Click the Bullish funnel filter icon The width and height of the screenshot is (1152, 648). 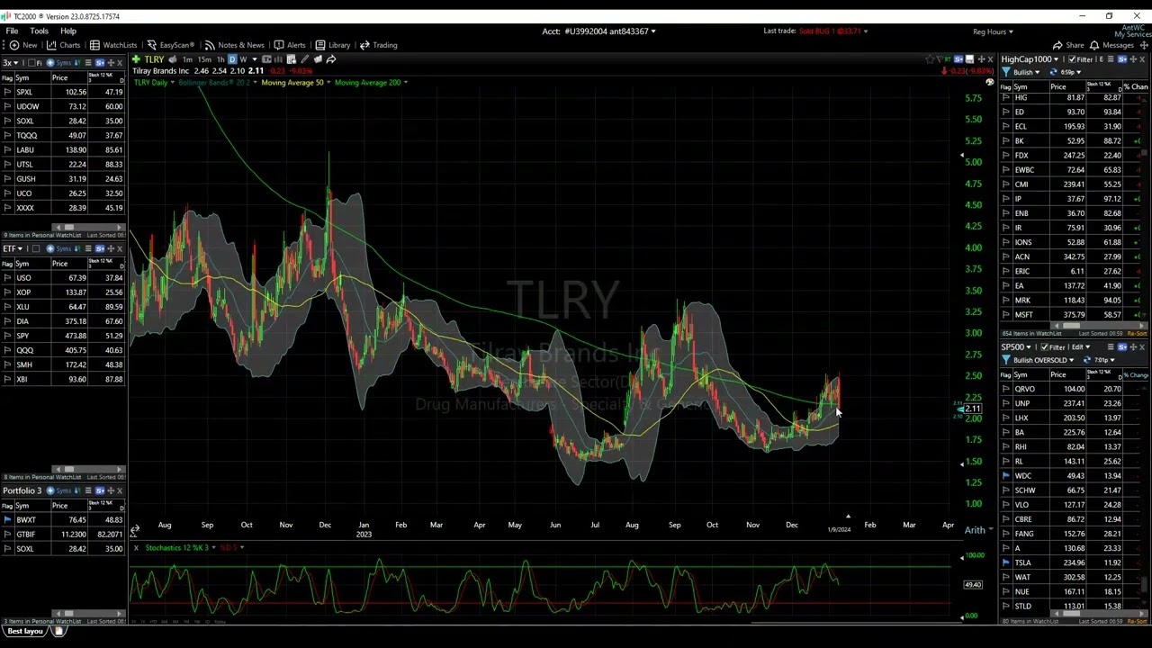pyautogui.click(x=1006, y=72)
